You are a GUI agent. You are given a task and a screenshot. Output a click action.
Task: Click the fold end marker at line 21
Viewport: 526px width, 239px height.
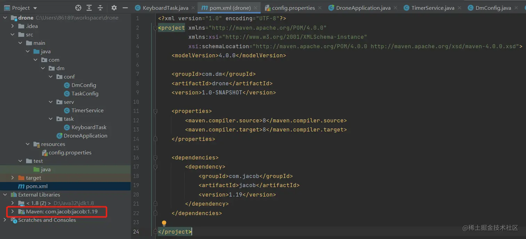[x=156, y=204]
